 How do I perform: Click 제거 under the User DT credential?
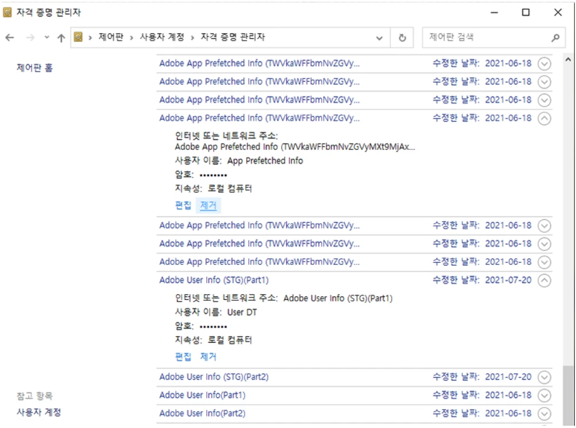pyautogui.click(x=208, y=357)
